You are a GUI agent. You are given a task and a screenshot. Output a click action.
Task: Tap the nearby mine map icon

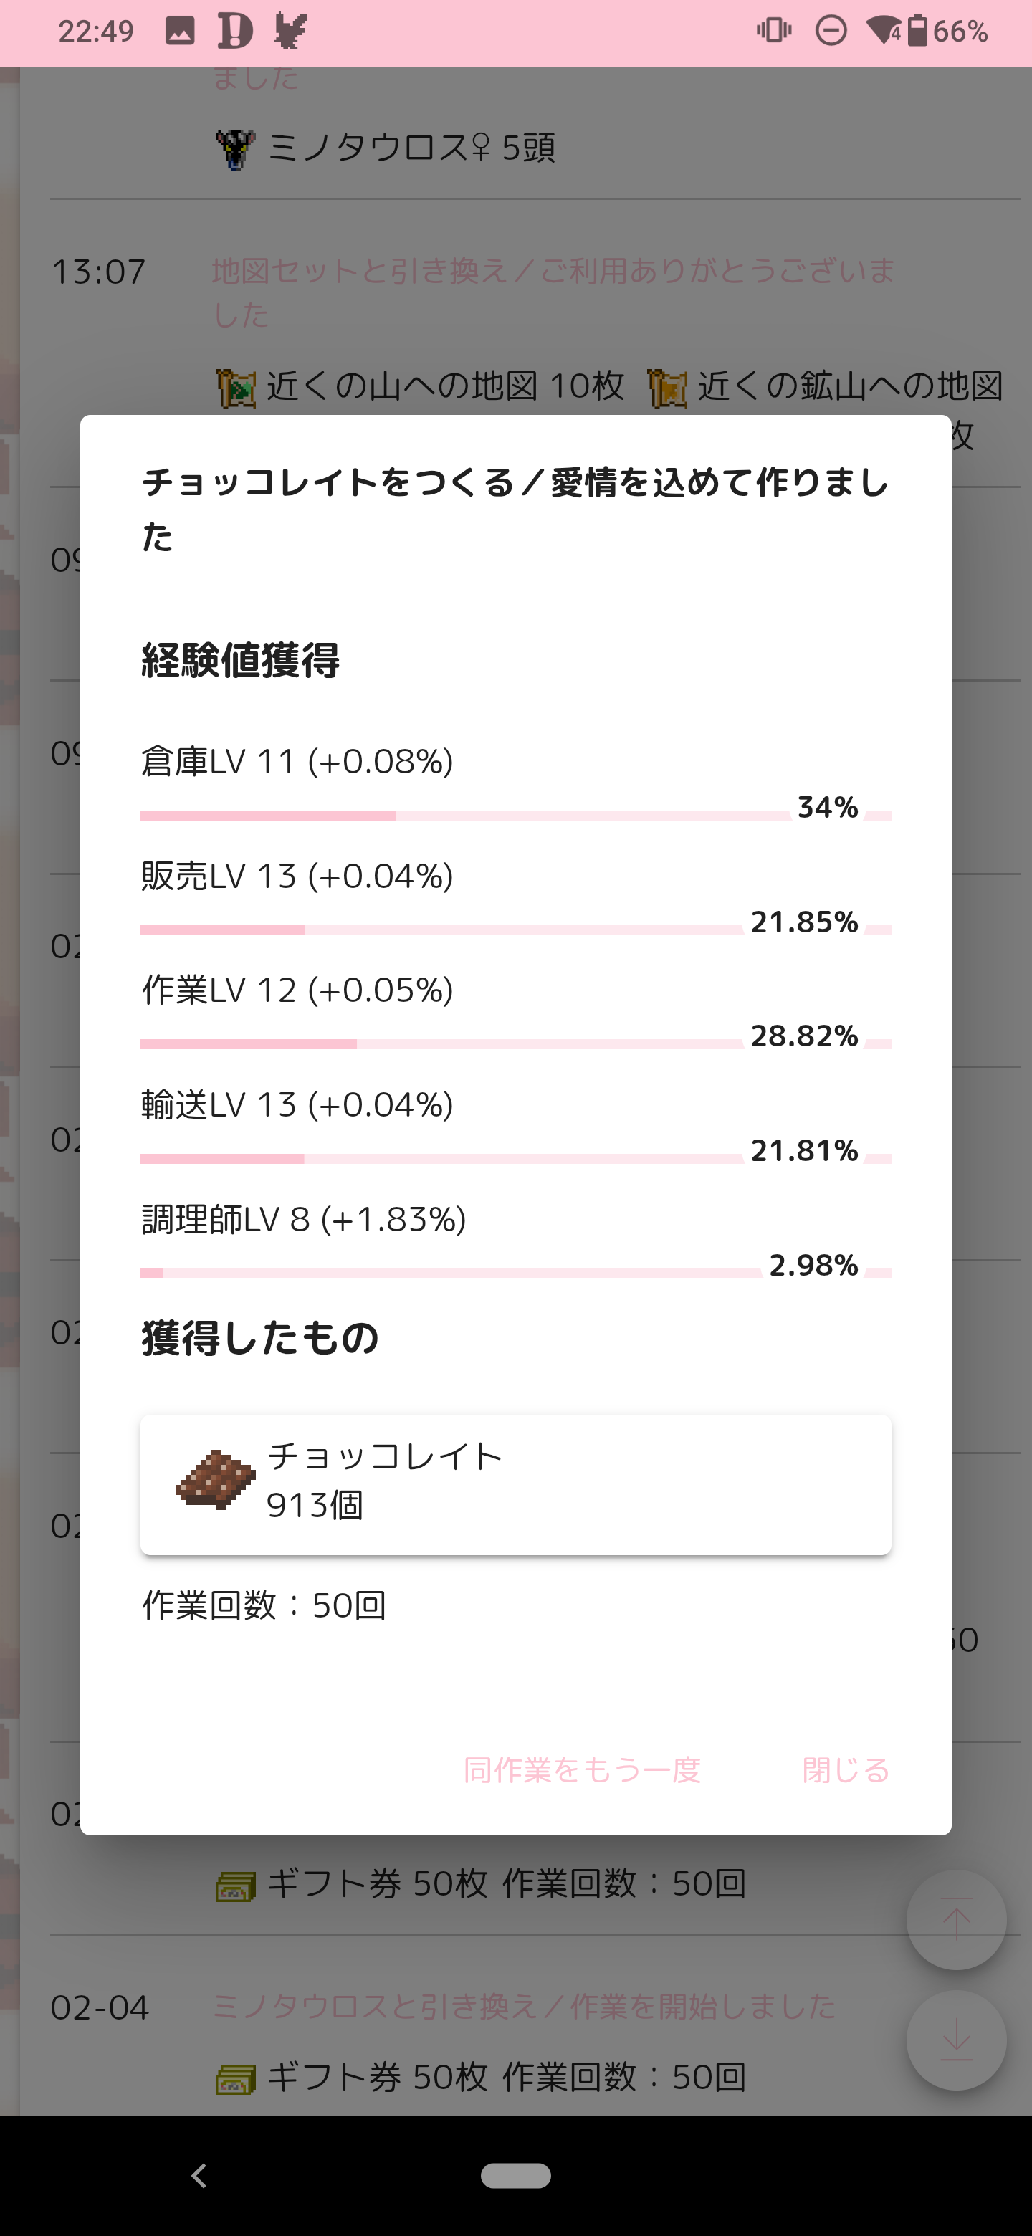[666, 387]
